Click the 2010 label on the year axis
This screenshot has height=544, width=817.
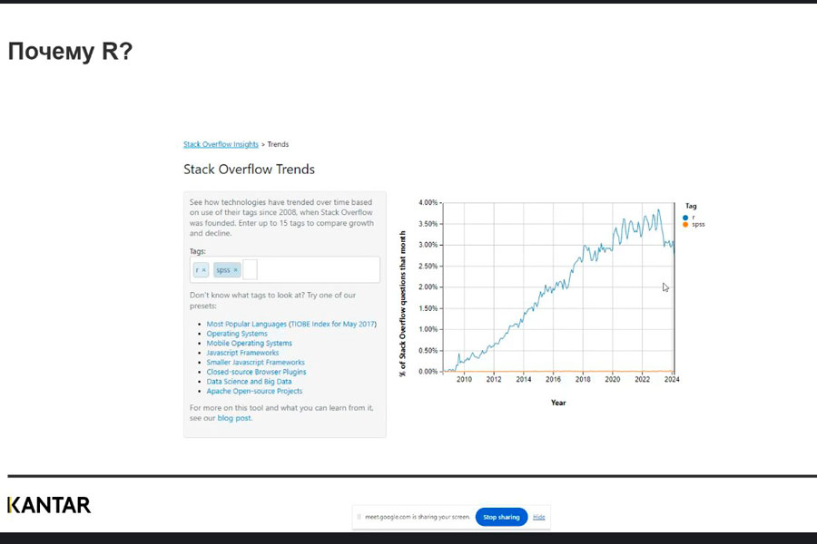point(464,380)
